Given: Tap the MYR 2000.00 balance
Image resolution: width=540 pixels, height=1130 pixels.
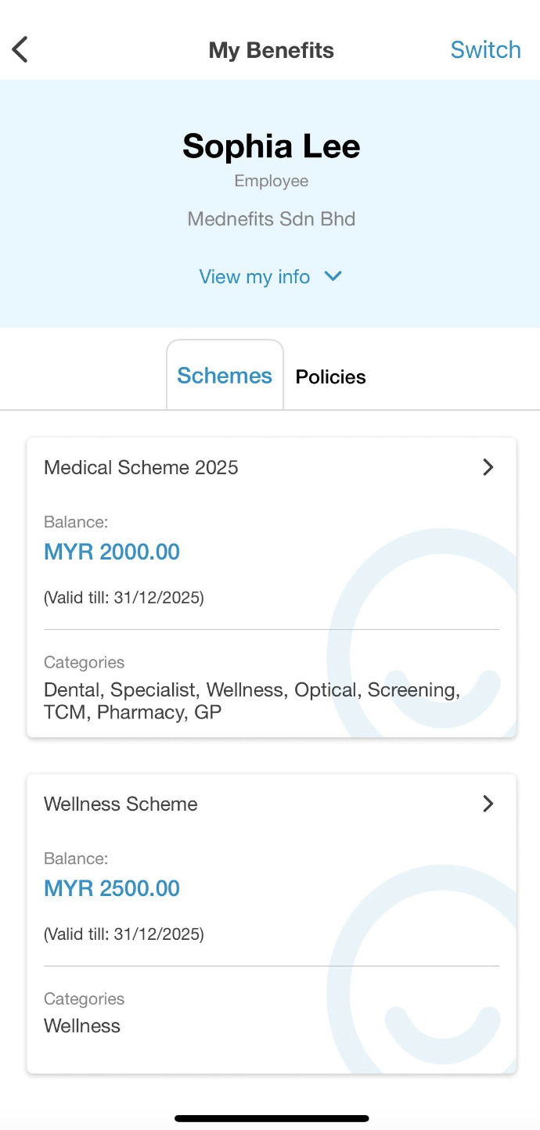Looking at the screenshot, I should (112, 552).
